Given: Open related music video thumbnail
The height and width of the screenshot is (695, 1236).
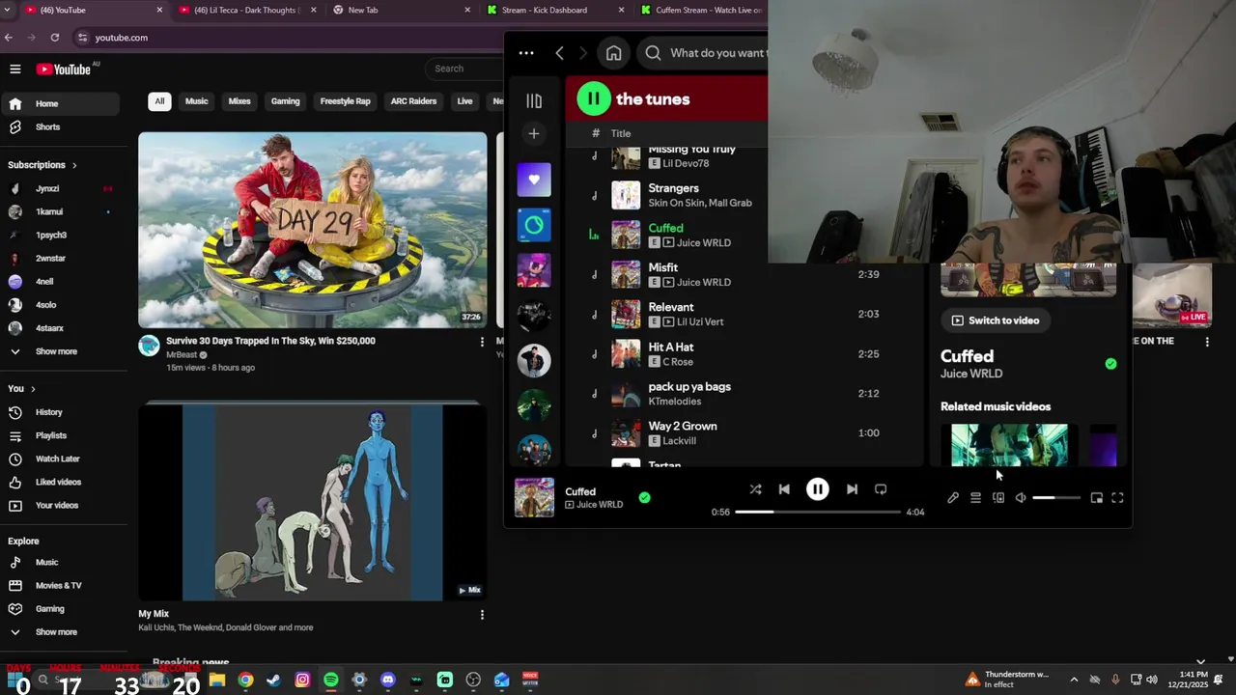Looking at the screenshot, I should (1009, 445).
